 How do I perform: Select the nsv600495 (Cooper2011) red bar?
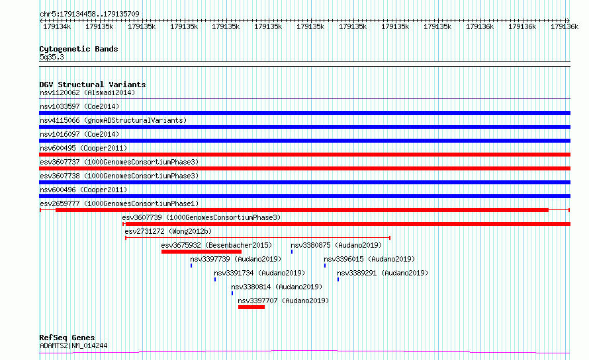304,155
